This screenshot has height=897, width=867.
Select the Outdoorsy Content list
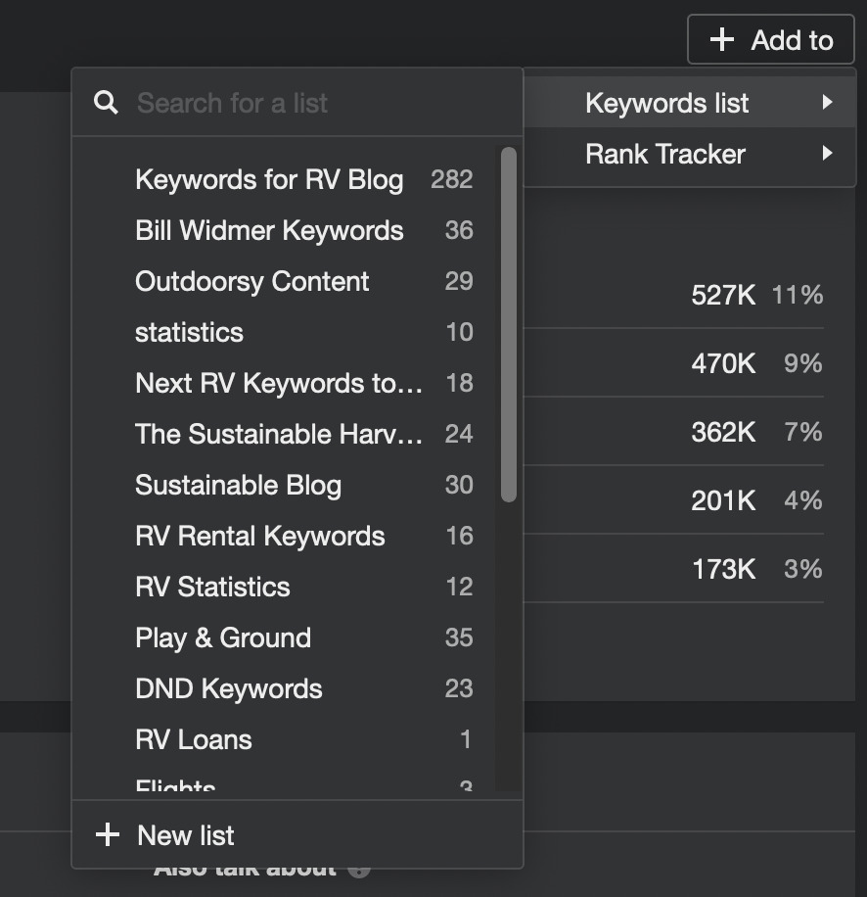coord(251,281)
